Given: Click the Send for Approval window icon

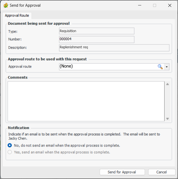Looking at the screenshot, I should point(6,5).
